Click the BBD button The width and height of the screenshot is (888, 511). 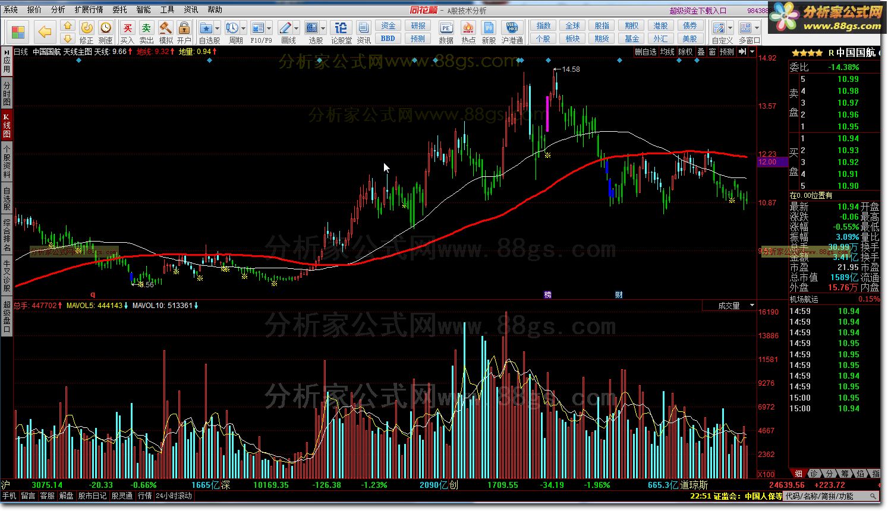388,39
